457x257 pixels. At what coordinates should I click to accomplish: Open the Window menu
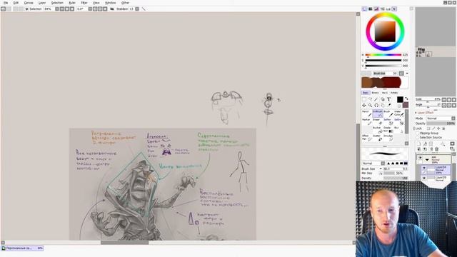coord(110,3)
